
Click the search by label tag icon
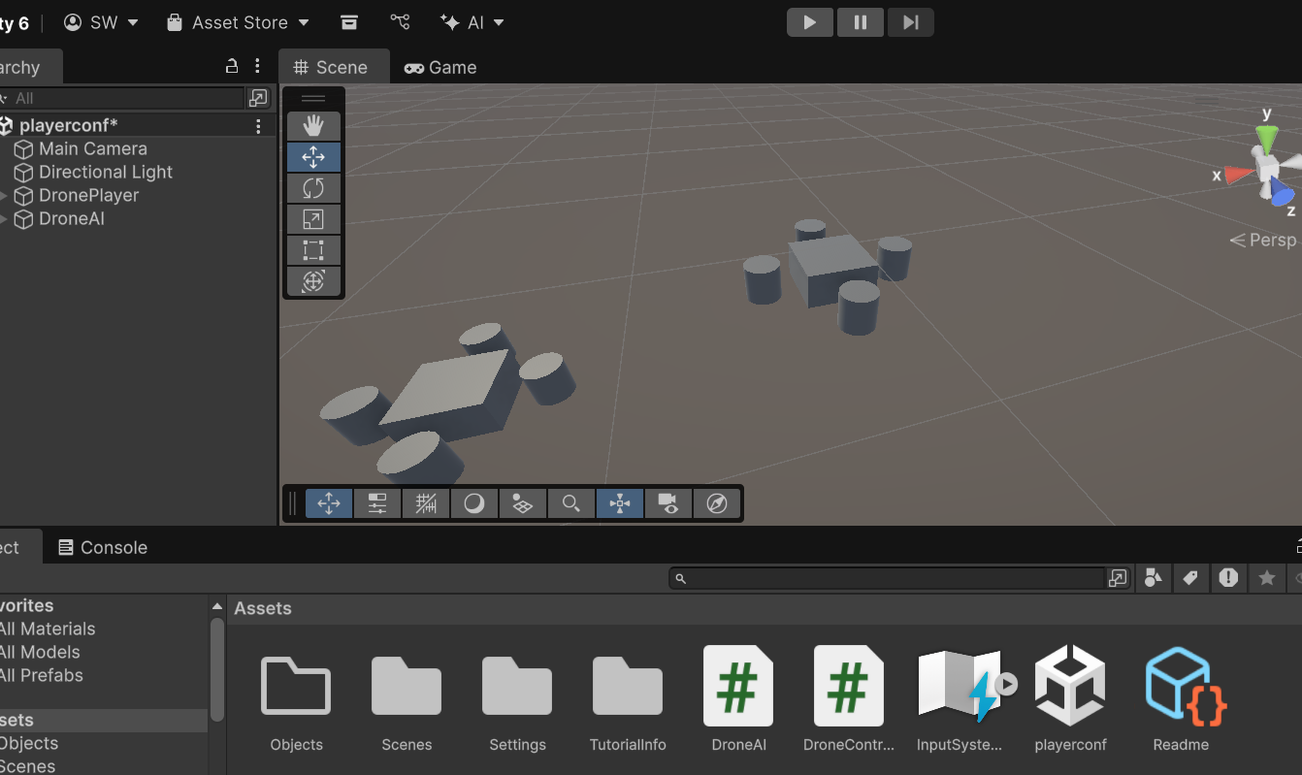click(1190, 578)
